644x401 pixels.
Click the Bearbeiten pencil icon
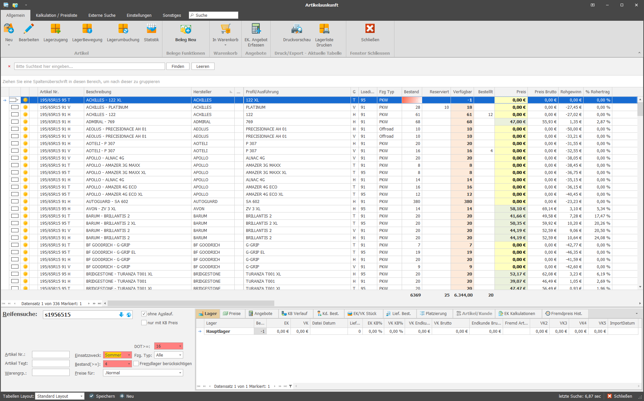[29, 29]
